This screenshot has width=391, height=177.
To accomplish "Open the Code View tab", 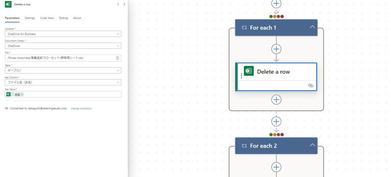I will (47, 18).
